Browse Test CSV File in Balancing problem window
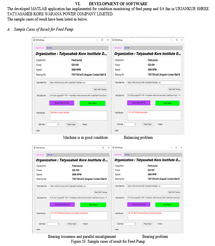 139,103
